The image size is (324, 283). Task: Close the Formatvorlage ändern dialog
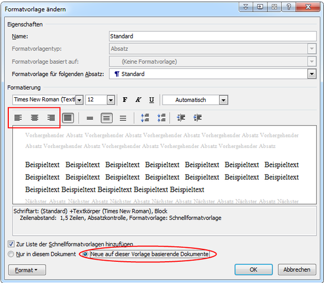pos(308,7)
